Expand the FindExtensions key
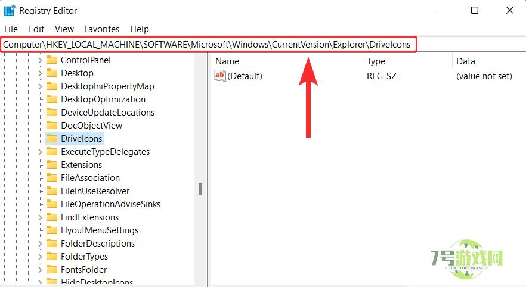Viewport: 526px width, 287px height. pos(40,217)
